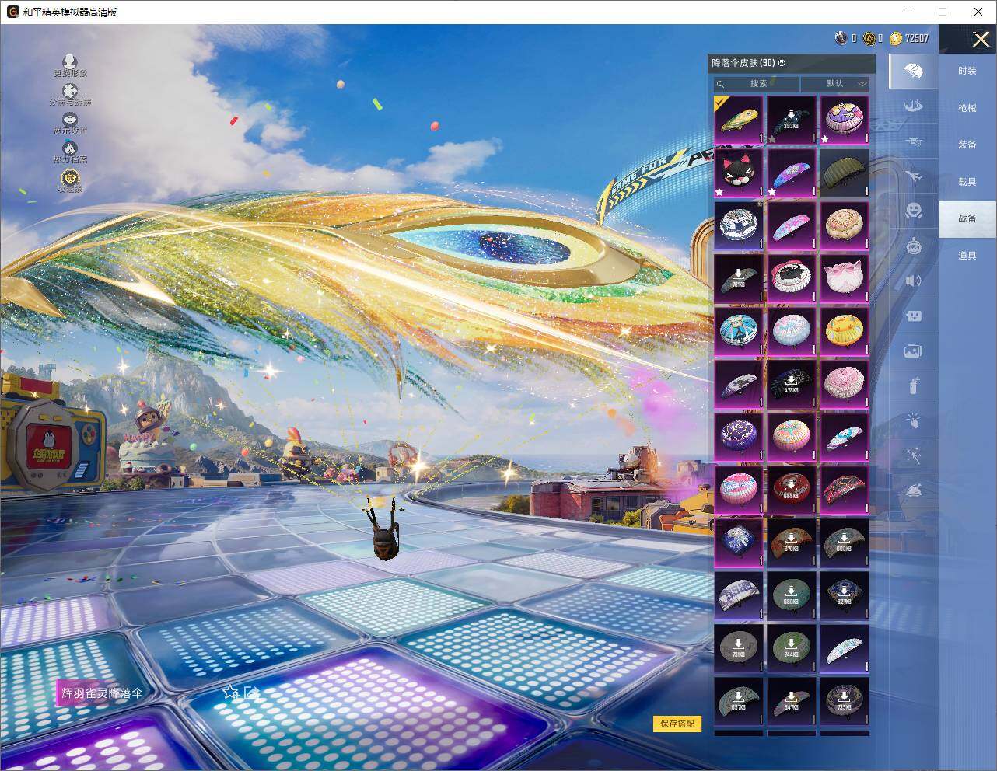Toggle the favorite star for this parachute
This screenshot has width=997, height=771.
[230, 692]
